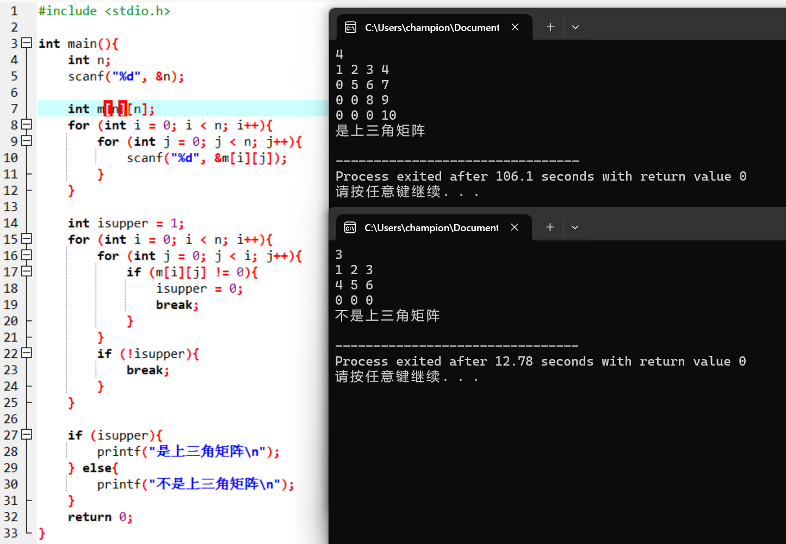Collapse the main function fold at line 3
Screen dimensions: 786x544
27,43
